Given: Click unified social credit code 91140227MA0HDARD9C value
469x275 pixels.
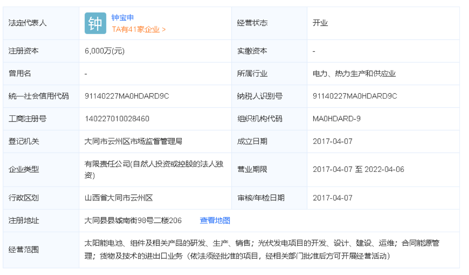Looking at the screenshot, I should (x=127, y=96).
